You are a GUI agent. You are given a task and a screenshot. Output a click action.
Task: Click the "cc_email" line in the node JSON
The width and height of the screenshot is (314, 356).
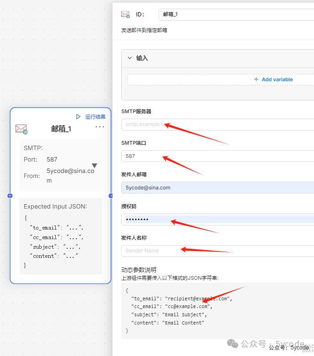point(57,237)
